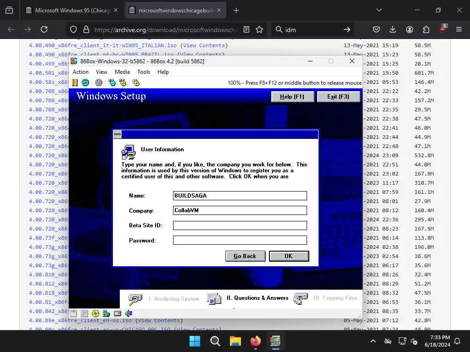This screenshot has width=470, height=352.
Task: Click the Exit (F3) setup button
Action: click(x=338, y=97)
